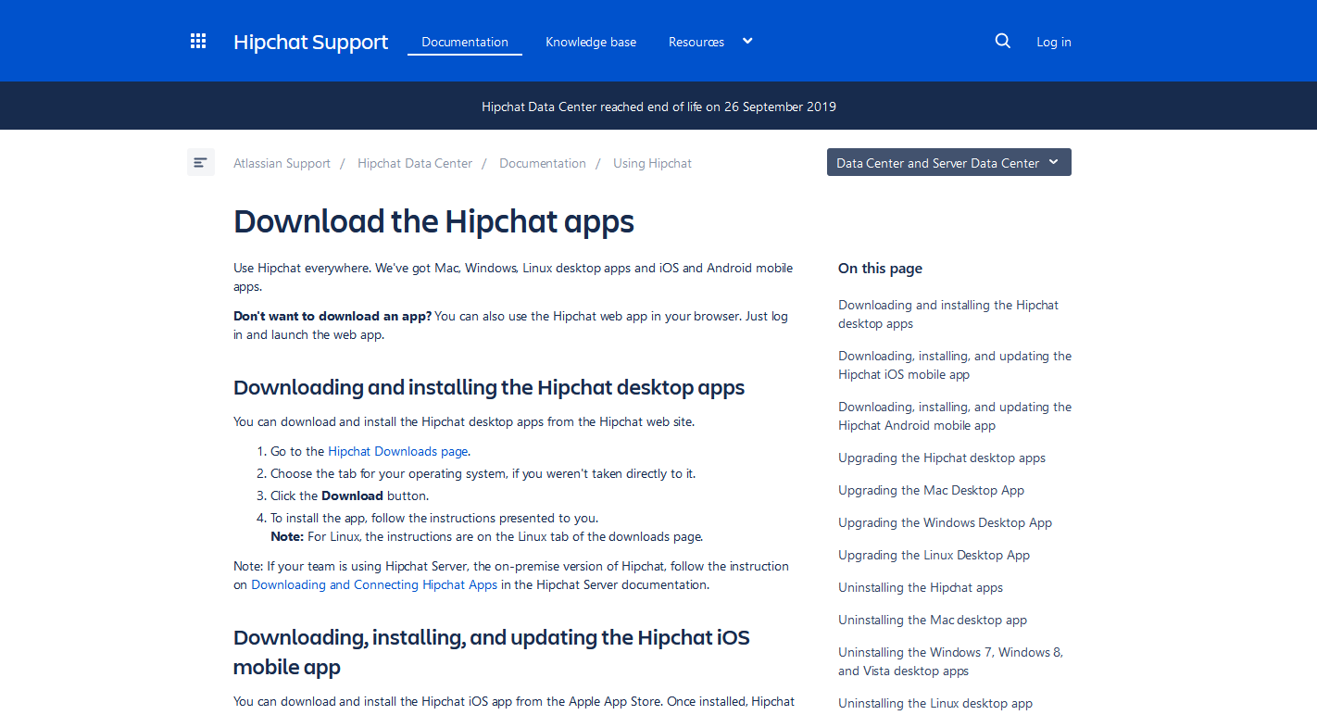This screenshot has width=1317, height=715.
Task: Jump to Uninstalling the Hipchat apps
Action: pos(921,587)
